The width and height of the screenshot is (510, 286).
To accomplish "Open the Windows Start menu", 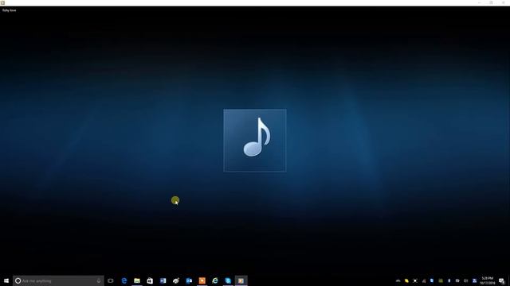I will [x=6, y=280].
